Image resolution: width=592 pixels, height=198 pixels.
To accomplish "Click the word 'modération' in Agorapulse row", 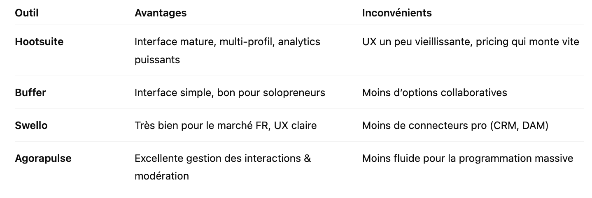I will pos(162,176).
